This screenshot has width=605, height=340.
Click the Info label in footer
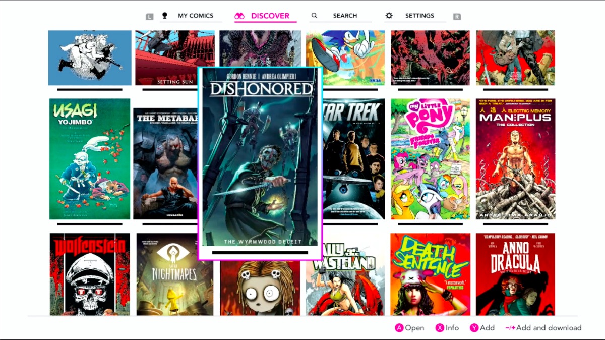coord(452,328)
